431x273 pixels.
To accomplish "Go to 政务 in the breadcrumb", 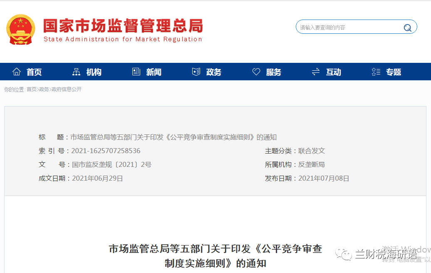I will [x=44, y=89].
